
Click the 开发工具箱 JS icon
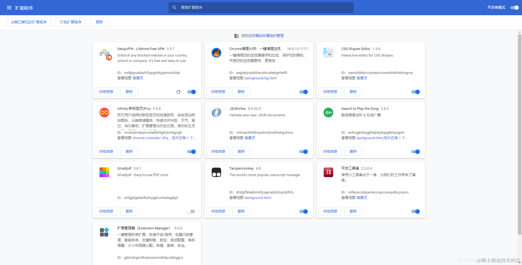pyautogui.click(x=328, y=172)
